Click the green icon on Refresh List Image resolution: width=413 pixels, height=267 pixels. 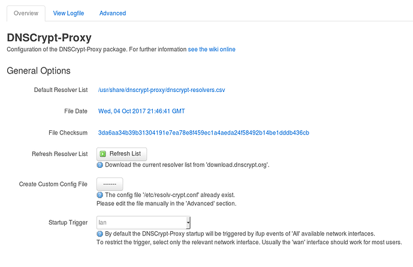(103, 154)
